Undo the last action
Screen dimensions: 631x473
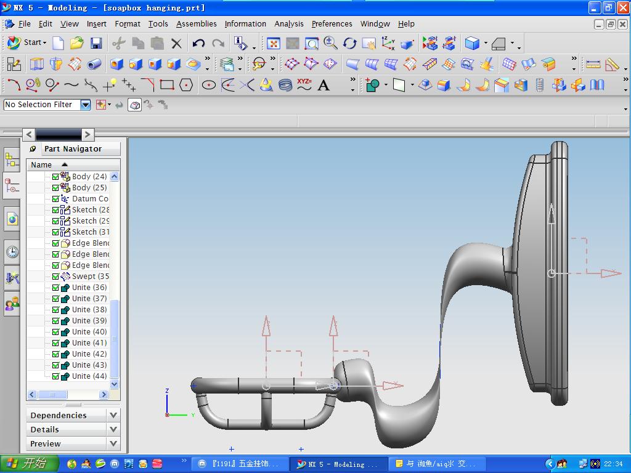click(x=199, y=43)
